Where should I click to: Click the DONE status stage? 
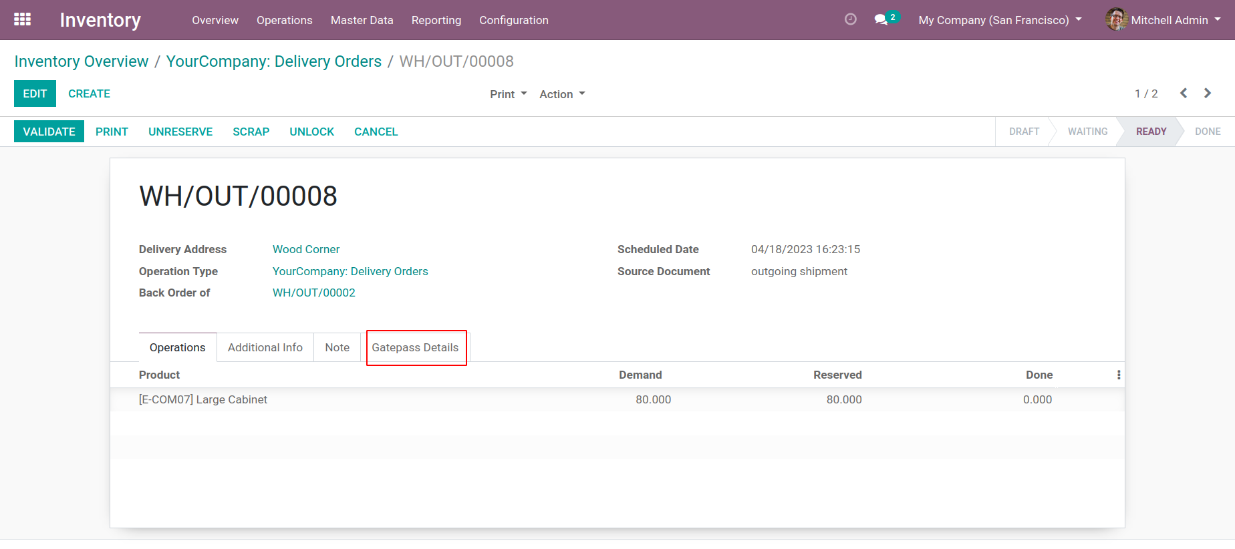[x=1208, y=132]
